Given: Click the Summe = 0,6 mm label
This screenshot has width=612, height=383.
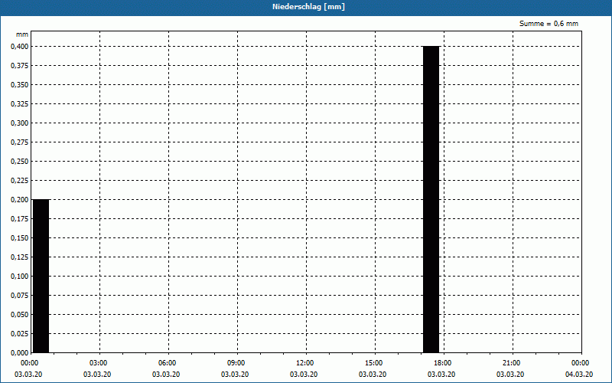Looking at the screenshot, I should (549, 24).
